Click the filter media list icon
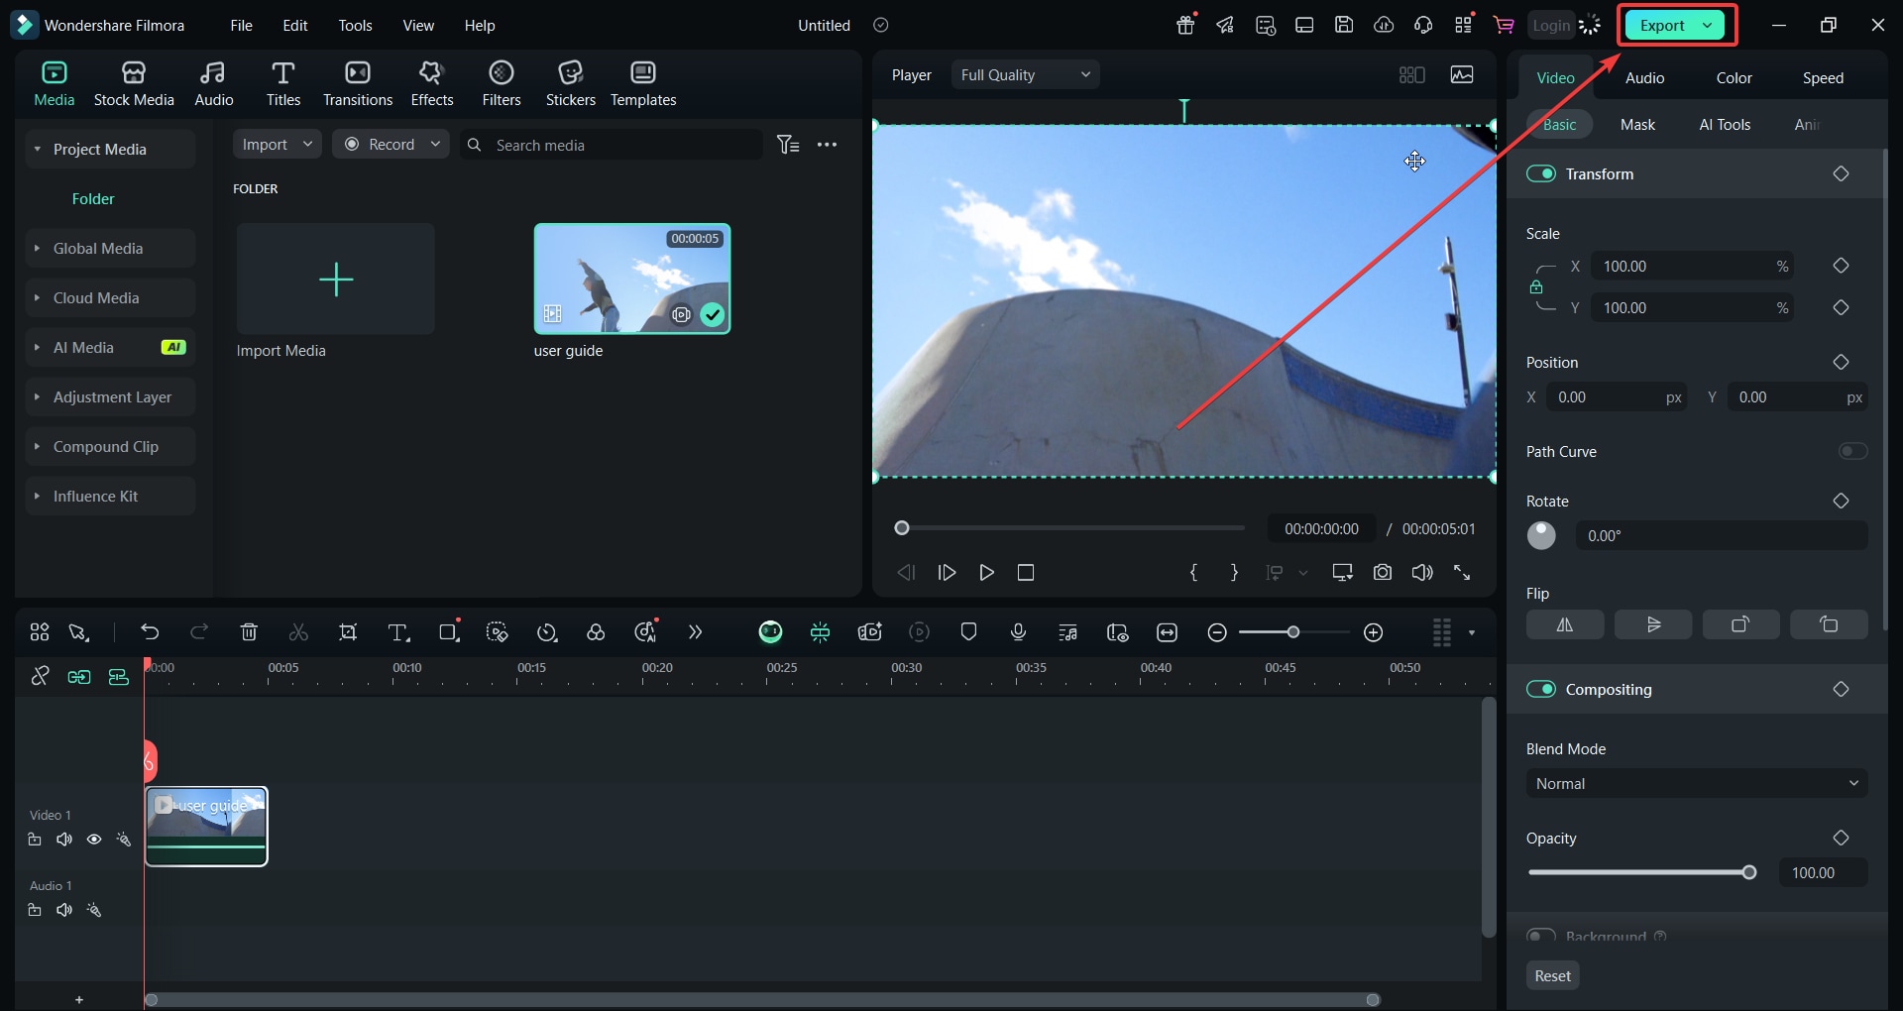 (788, 145)
